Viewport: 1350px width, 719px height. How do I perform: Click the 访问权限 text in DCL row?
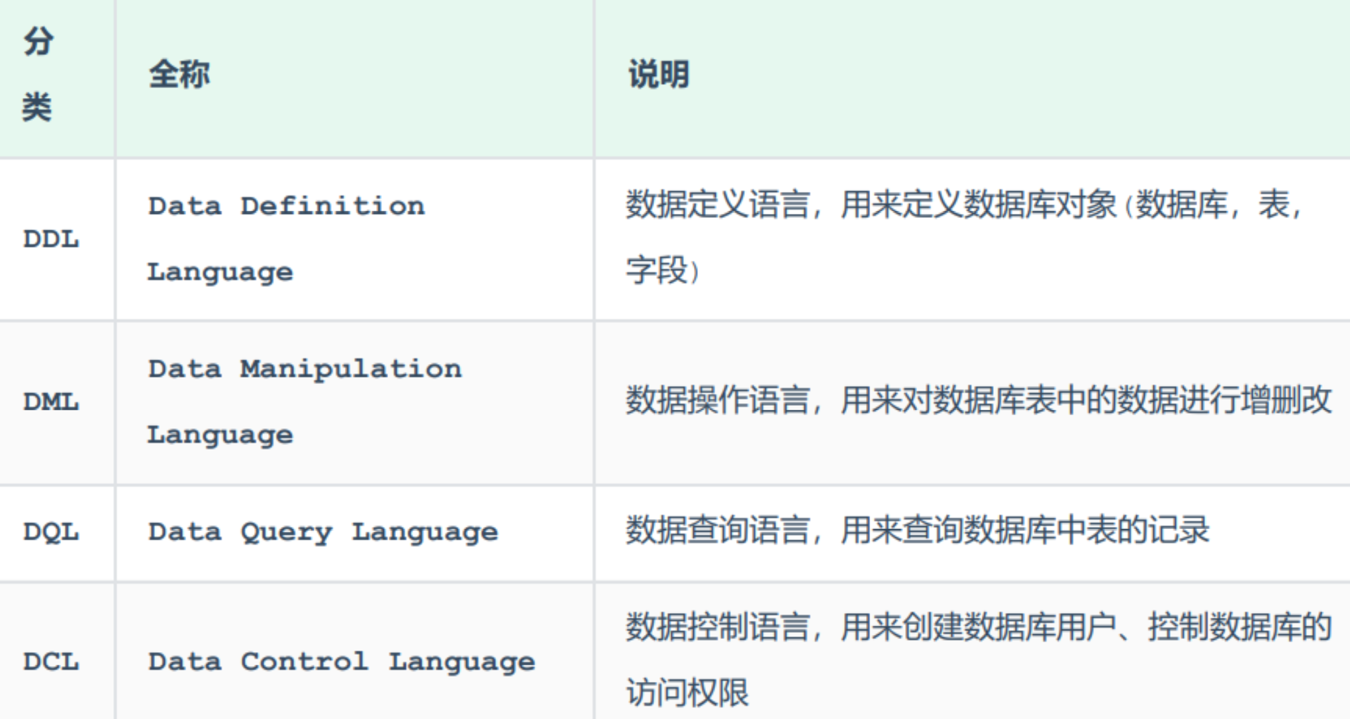click(687, 693)
